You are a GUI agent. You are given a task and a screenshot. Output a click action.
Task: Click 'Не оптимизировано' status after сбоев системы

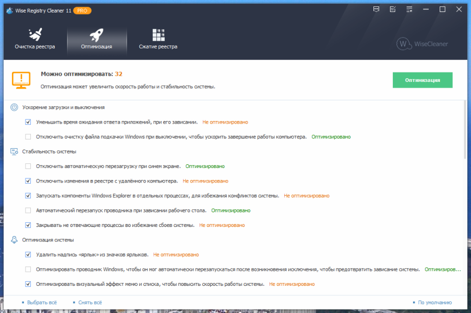point(222,225)
